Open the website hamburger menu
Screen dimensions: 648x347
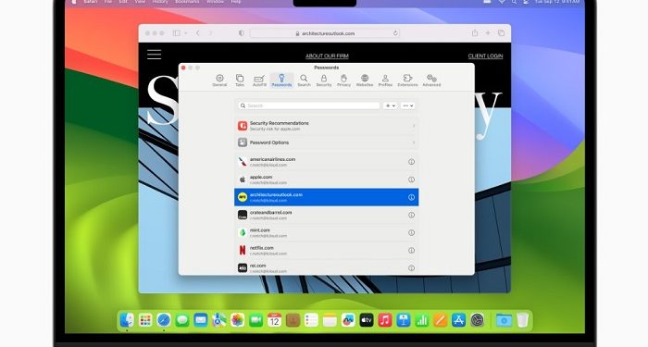click(x=155, y=54)
